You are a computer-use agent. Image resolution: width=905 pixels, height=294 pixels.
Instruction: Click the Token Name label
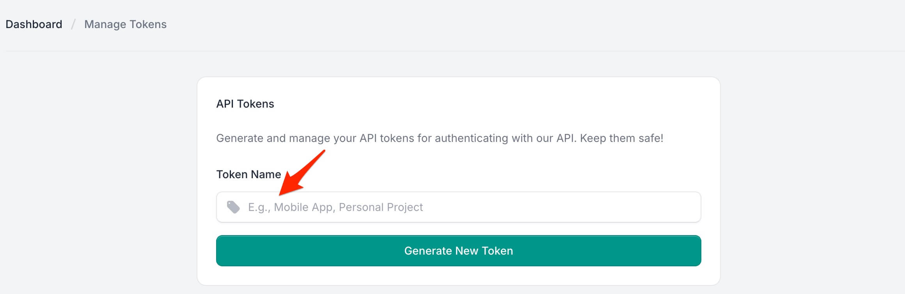click(248, 174)
